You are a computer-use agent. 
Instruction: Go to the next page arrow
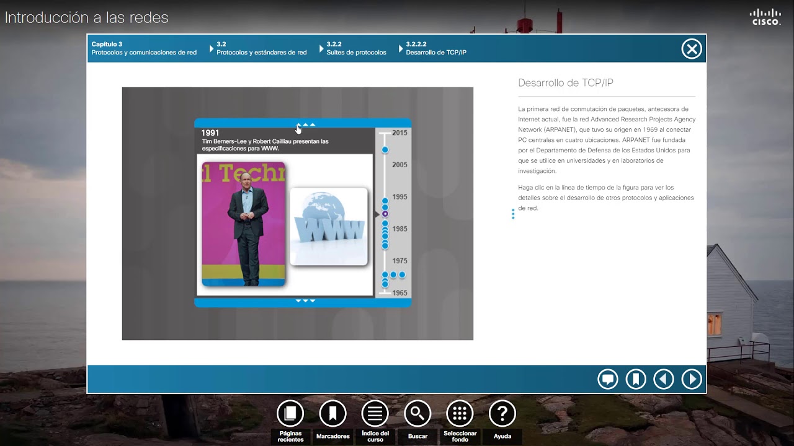tap(692, 379)
